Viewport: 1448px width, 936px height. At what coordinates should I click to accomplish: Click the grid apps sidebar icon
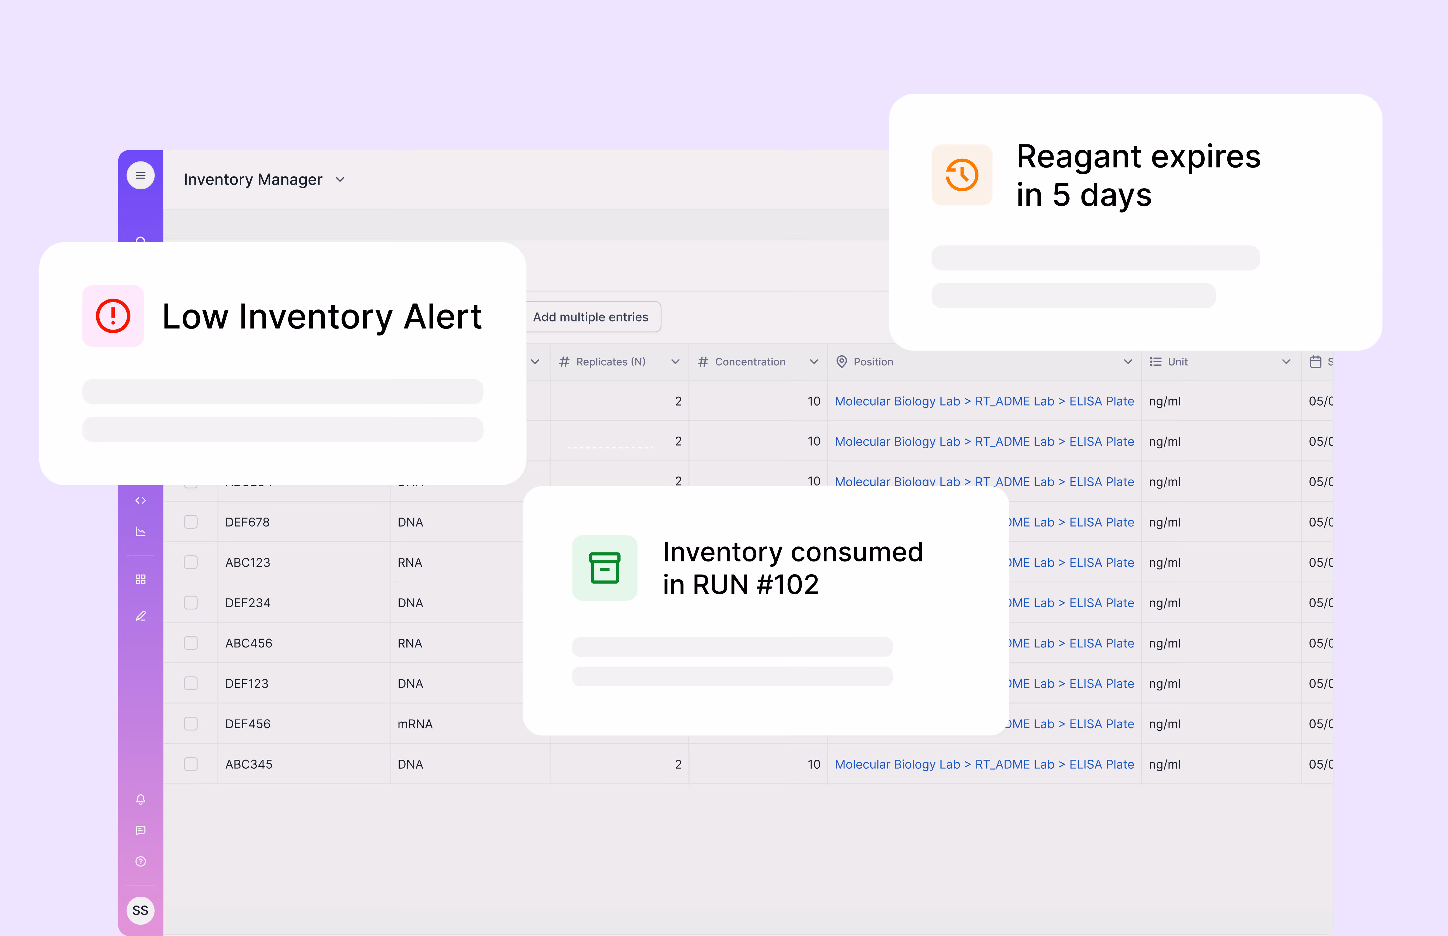tap(140, 579)
